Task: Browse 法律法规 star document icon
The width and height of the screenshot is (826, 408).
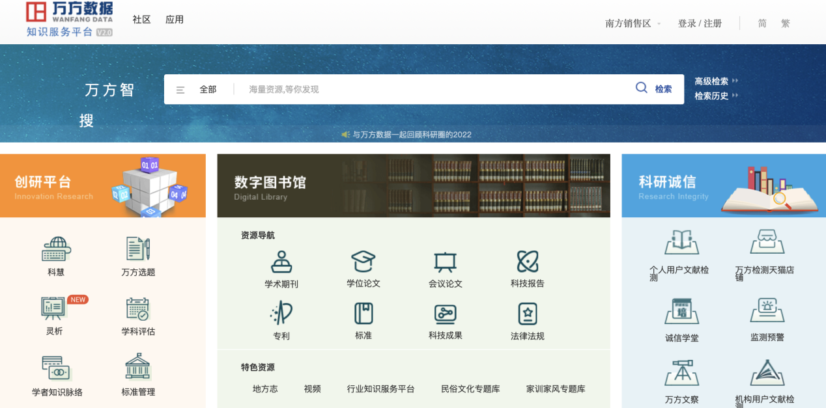Action: (528, 314)
